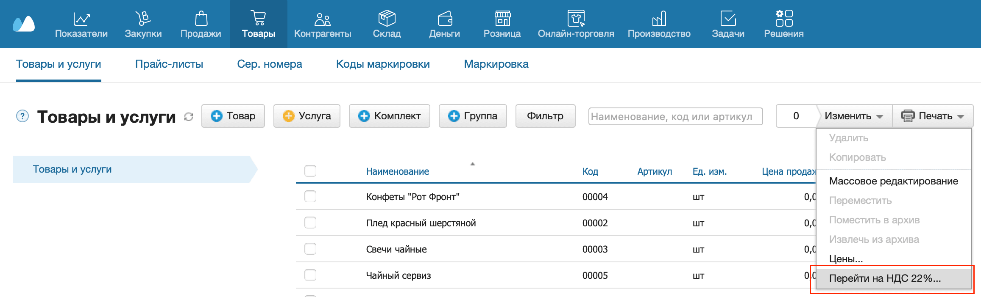Go to the Склад warehouse icon
The image size is (981, 297).
click(x=387, y=19)
